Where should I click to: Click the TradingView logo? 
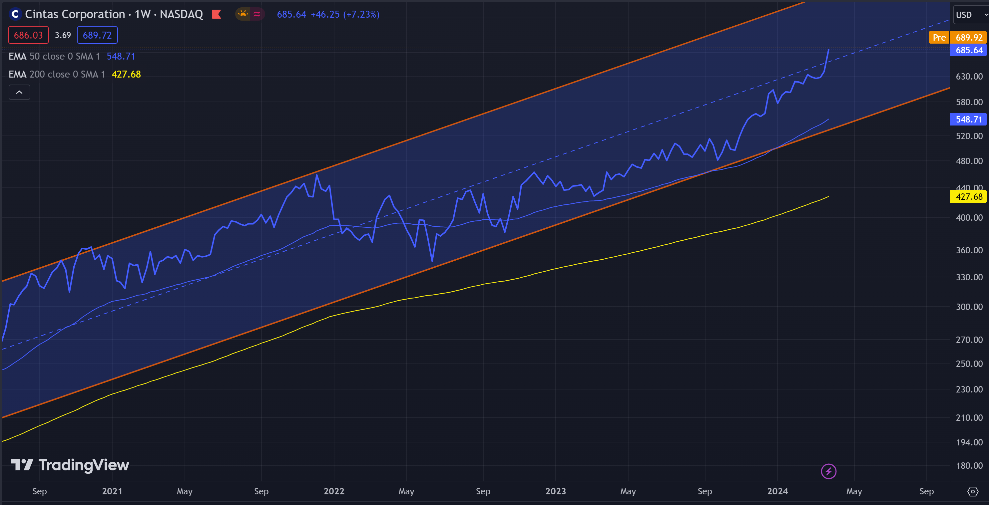point(70,465)
